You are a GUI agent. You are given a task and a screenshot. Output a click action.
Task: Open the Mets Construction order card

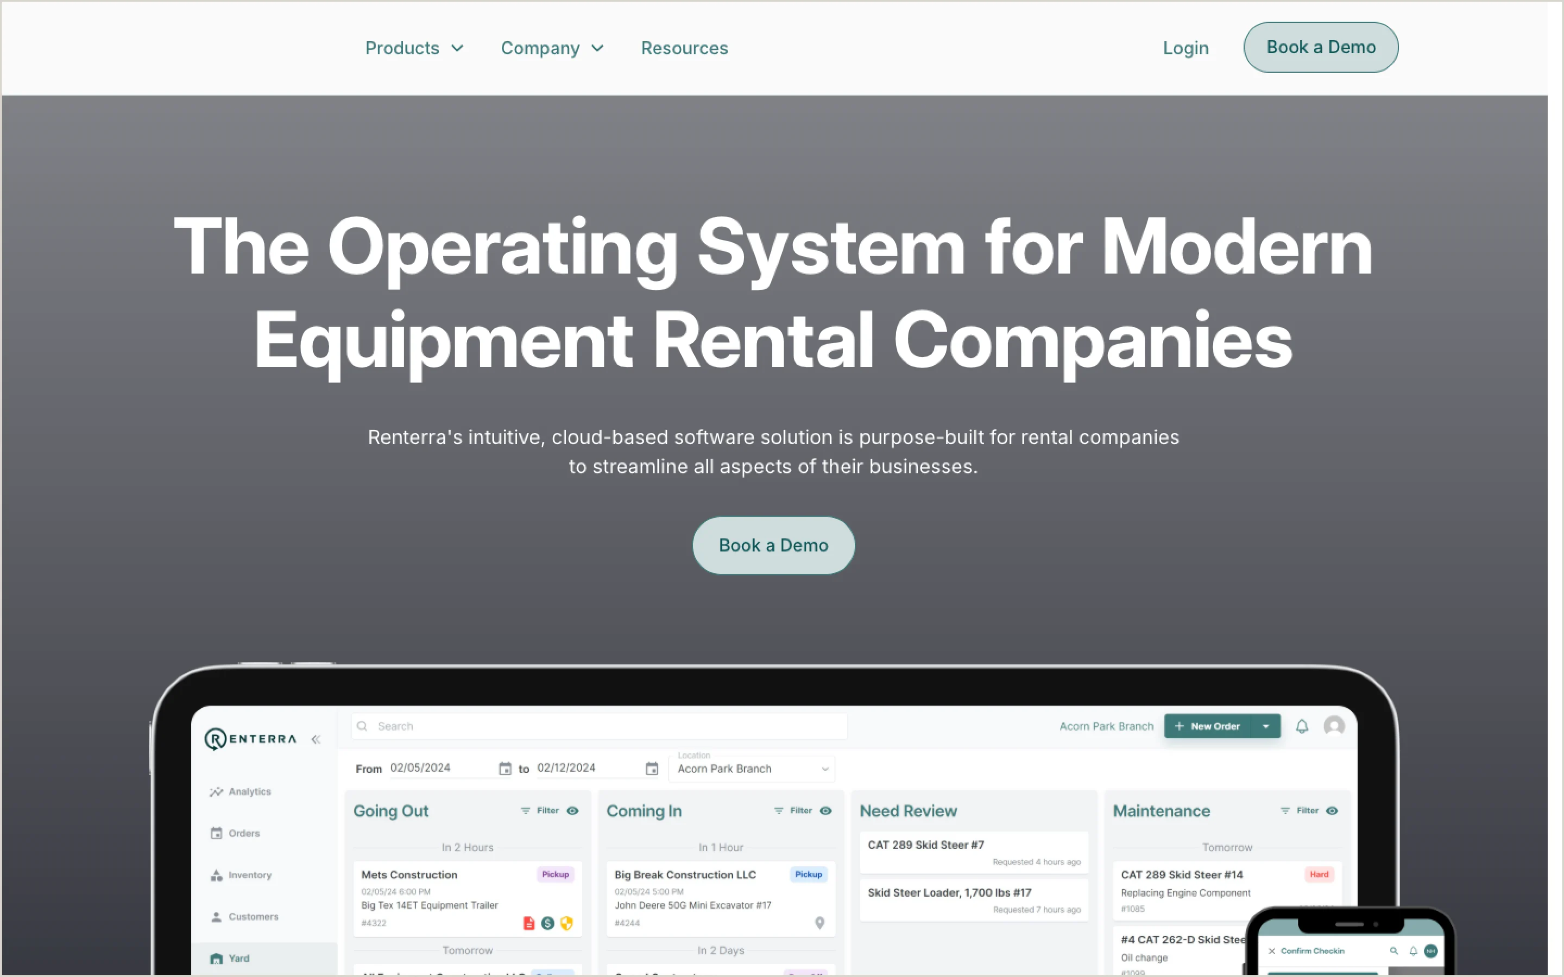coord(467,898)
